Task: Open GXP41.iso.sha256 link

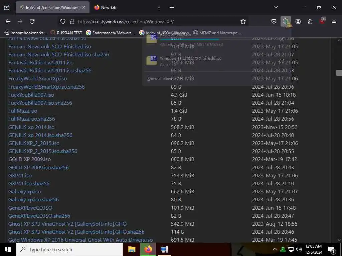Action: [x=29, y=184]
